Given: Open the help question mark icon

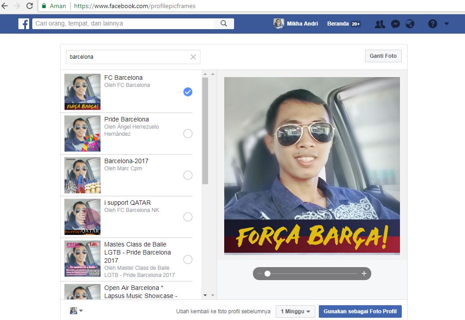Looking at the screenshot, I should coord(432,24).
